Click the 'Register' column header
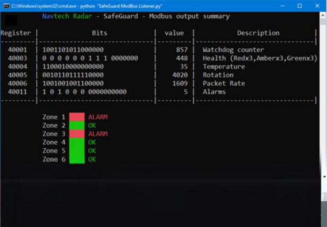 (16, 33)
